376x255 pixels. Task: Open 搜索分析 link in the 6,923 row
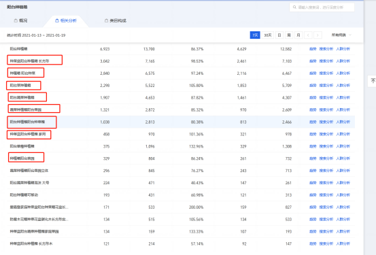pyautogui.click(x=326, y=49)
